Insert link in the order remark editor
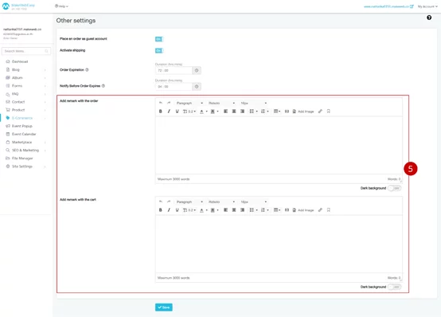This screenshot has height=317, width=441. (320, 112)
